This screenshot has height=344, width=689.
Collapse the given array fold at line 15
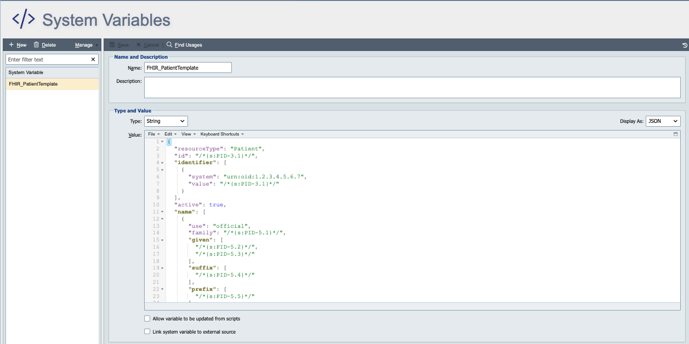(162, 240)
